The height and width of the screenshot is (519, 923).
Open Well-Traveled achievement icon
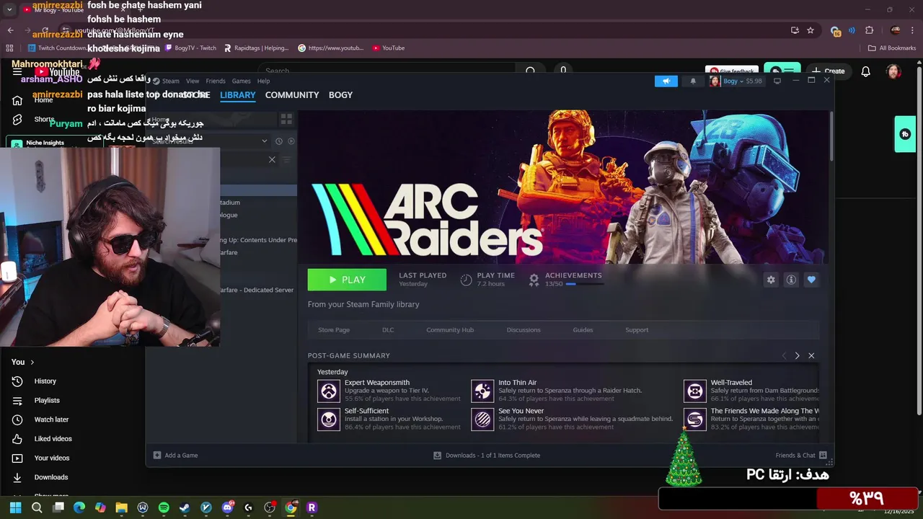(x=695, y=391)
